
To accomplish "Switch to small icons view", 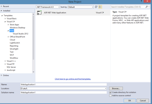I will (96, 7).
